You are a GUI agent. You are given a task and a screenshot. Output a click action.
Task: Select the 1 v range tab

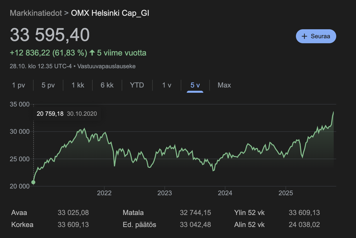pyautogui.click(x=167, y=85)
